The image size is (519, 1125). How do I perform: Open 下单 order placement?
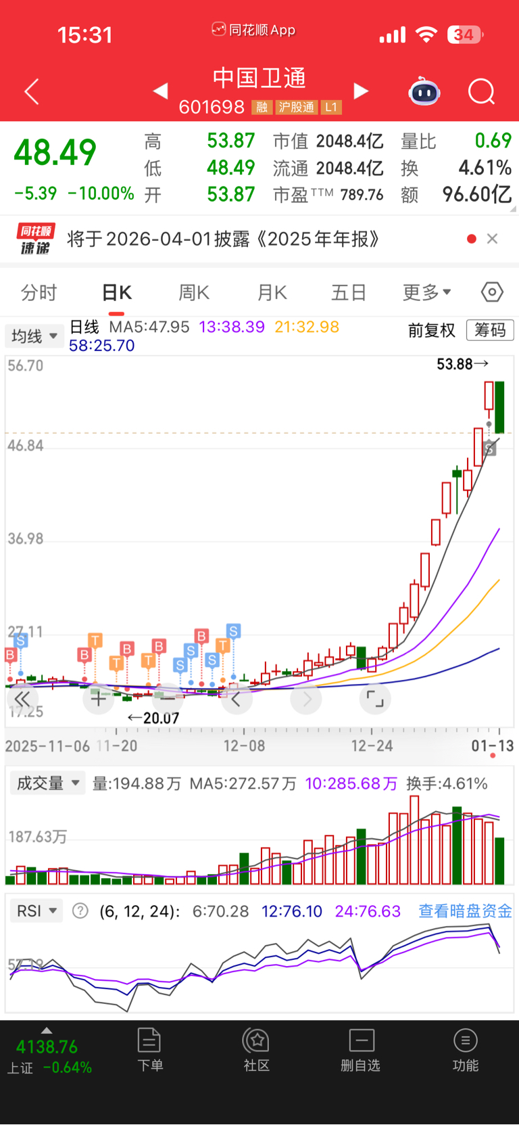tap(149, 1050)
